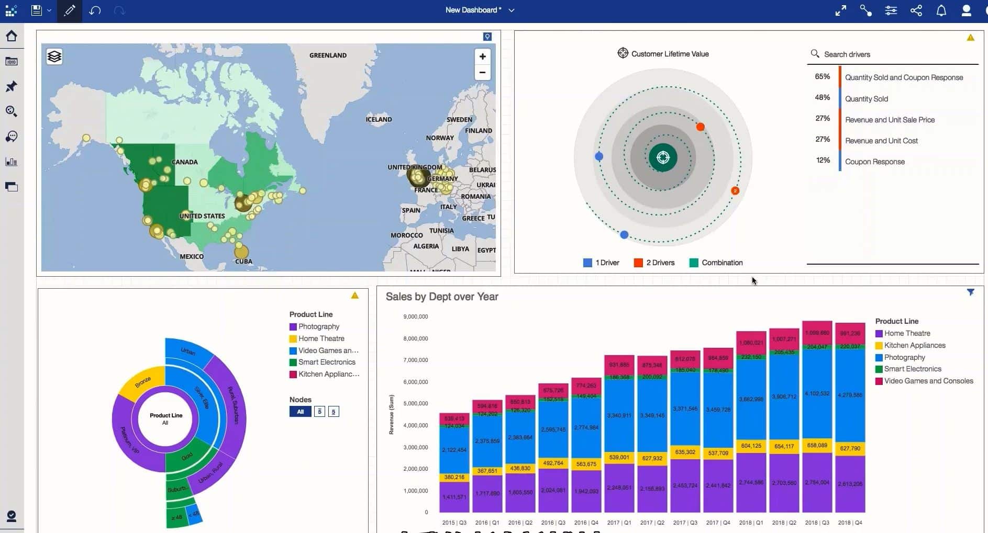Image resolution: width=988 pixels, height=533 pixels.
Task: Select the "All" nodes toggle
Action: tap(300, 412)
